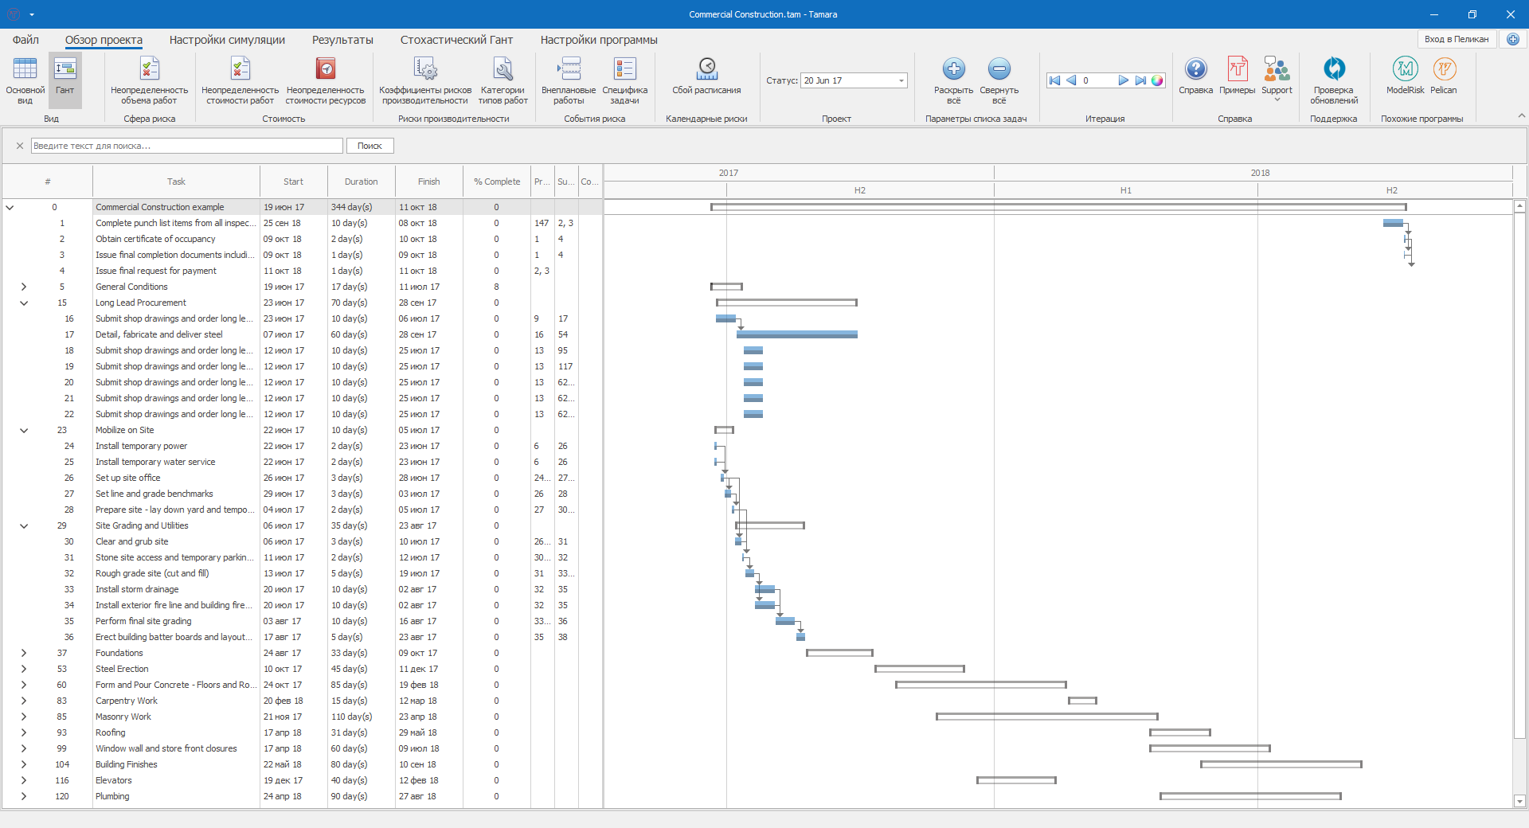Click the Вход в Пеликан button
The width and height of the screenshot is (1529, 828).
click(x=1456, y=39)
